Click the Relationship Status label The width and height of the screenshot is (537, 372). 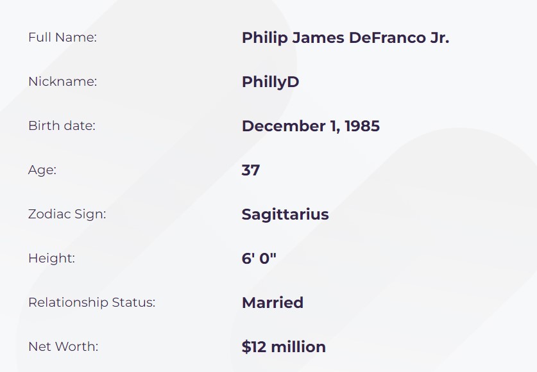pos(92,302)
